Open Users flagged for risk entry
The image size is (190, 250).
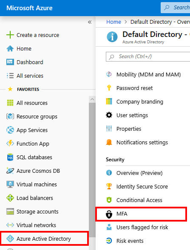[x=142, y=227]
